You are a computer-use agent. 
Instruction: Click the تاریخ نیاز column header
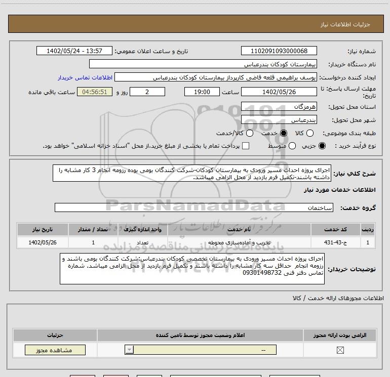click(43, 229)
